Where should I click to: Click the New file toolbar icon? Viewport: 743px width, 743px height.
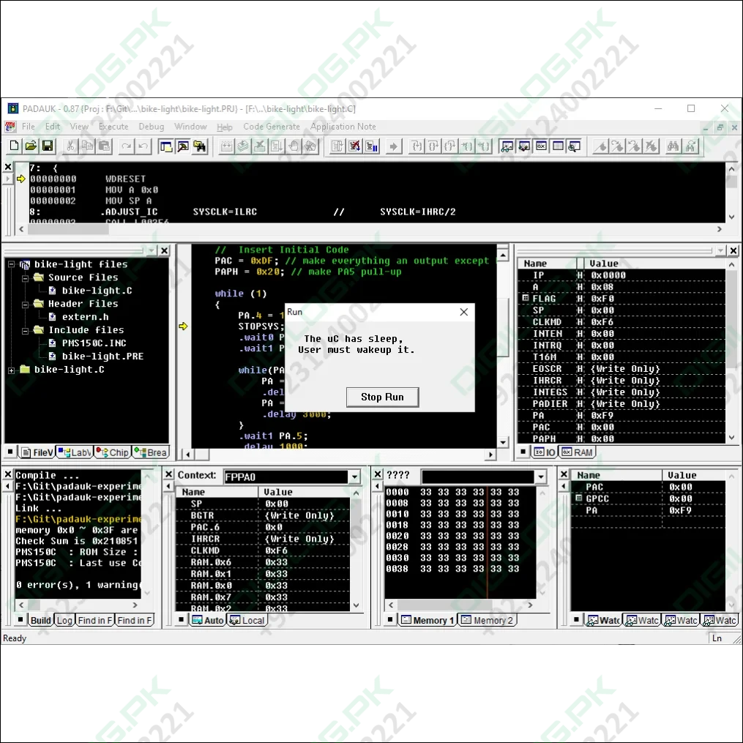pos(14,146)
